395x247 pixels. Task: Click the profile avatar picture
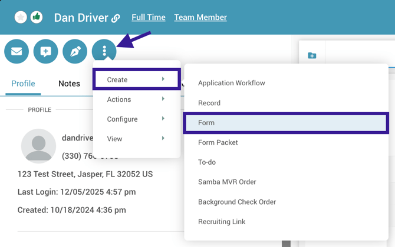point(38,145)
